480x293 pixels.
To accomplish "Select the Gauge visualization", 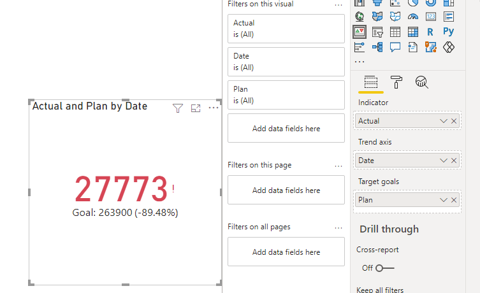I will 412,16.
